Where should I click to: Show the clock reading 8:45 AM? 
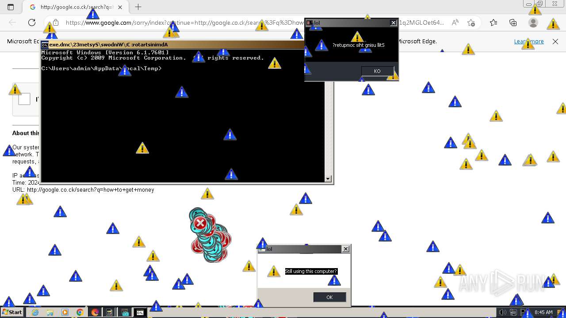(543, 312)
